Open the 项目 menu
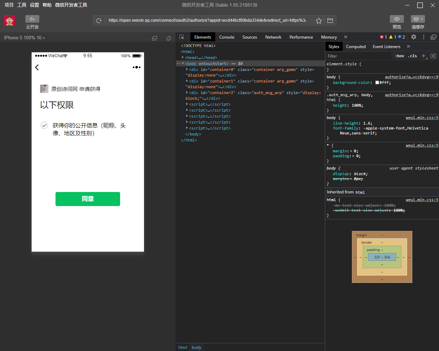 tap(9, 5)
